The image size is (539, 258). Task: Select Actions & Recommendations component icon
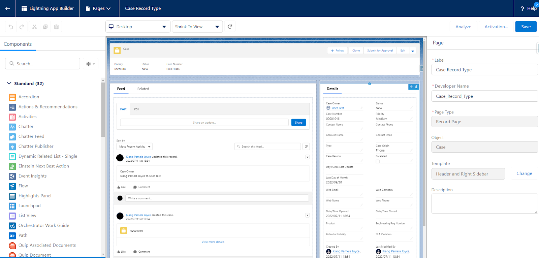12,107
